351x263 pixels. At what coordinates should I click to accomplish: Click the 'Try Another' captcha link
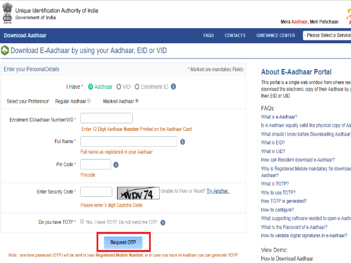(x=218, y=191)
